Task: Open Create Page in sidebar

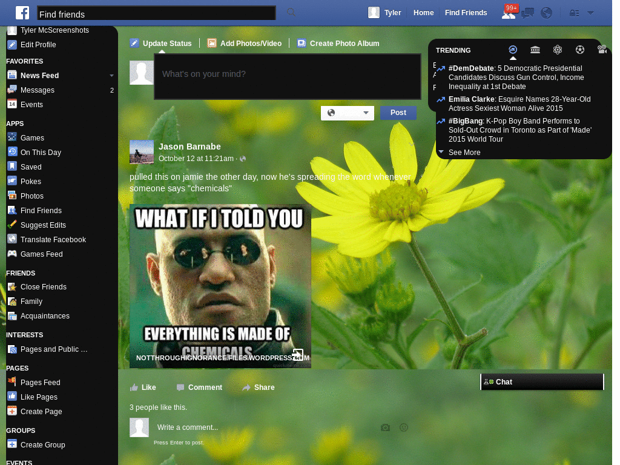Action: 41,412
